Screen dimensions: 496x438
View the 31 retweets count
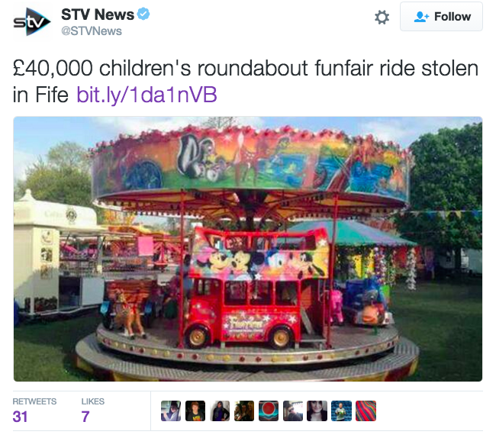coord(20,417)
